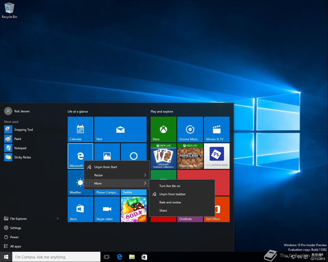Open the Phone Companion tile
328x262 pixels.
tap(107, 192)
